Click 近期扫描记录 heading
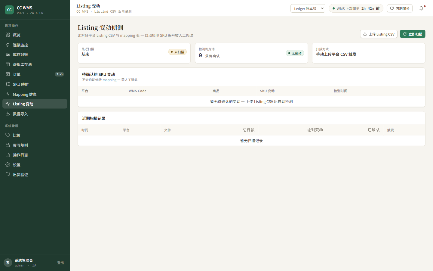The width and height of the screenshot is (433, 271). point(94,118)
